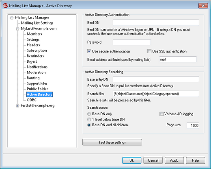Collapse the Mailing List Manager root node
The image size is (211, 169).
pos(12,18)
